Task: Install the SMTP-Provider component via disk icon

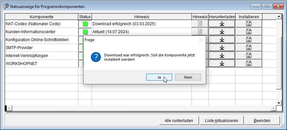Action: click(x=249, y=47)
